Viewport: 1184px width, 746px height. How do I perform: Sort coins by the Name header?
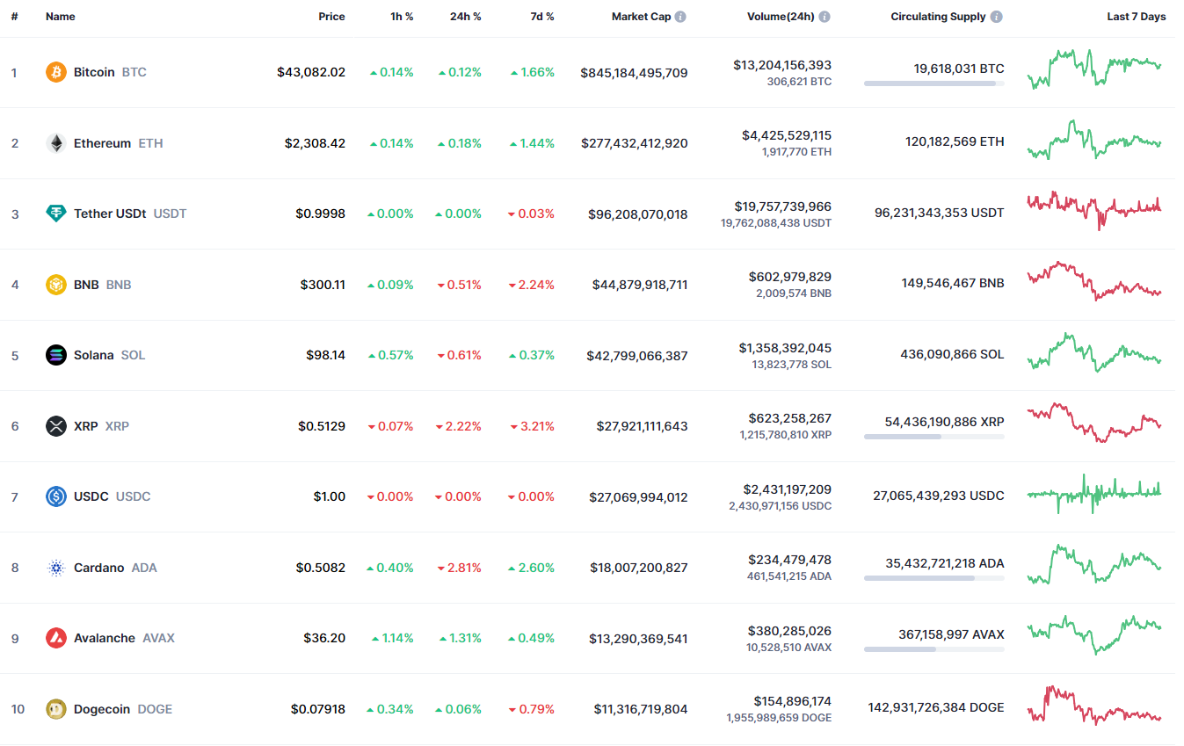(x=61, y=17)
